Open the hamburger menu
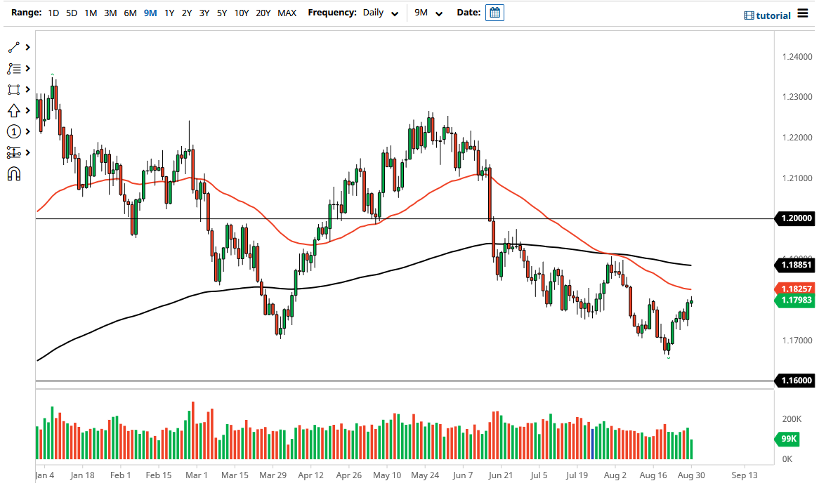The height and width of the screenshot is (488, 819). (x=803, y=13)
